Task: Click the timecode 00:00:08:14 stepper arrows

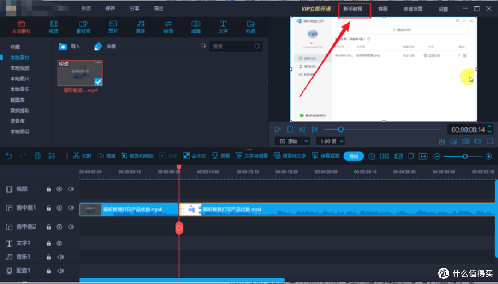Action: coord(490,129)
